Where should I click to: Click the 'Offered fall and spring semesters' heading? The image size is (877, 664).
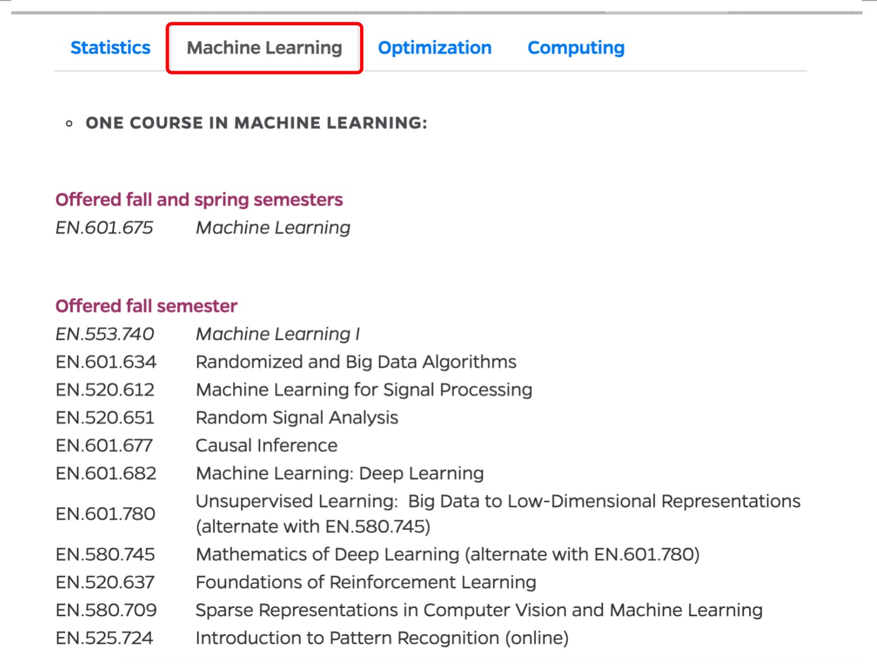199,200
